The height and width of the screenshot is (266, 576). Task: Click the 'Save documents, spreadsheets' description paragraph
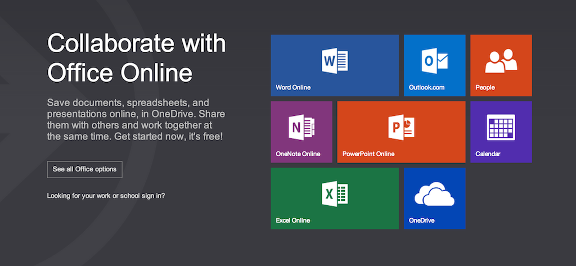(x=136, y=119)
